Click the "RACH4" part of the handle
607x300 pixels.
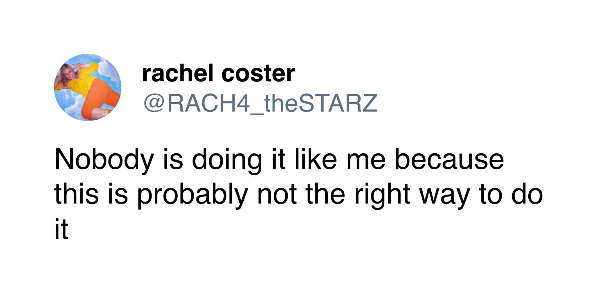click(x=209, y=103)
